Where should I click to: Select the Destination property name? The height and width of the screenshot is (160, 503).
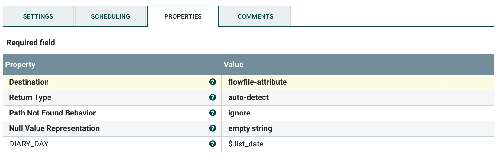29,82
